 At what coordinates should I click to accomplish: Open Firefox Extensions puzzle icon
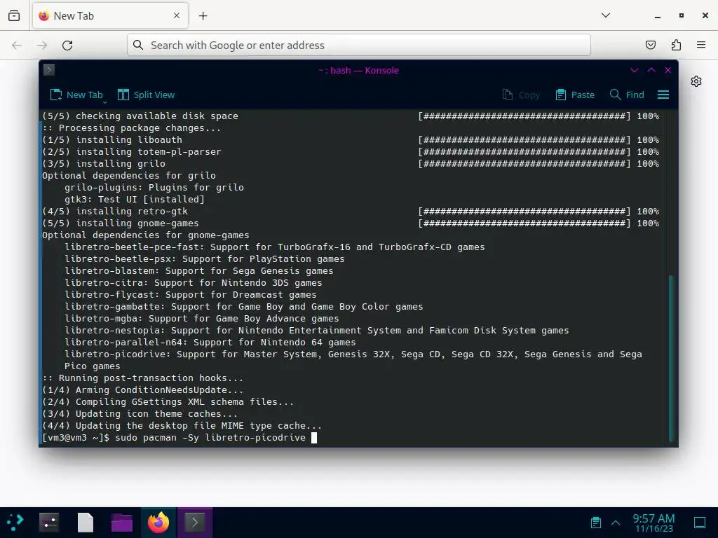click(676, 45)
